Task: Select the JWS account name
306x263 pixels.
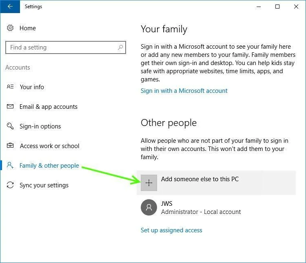Action: [166, 204]
